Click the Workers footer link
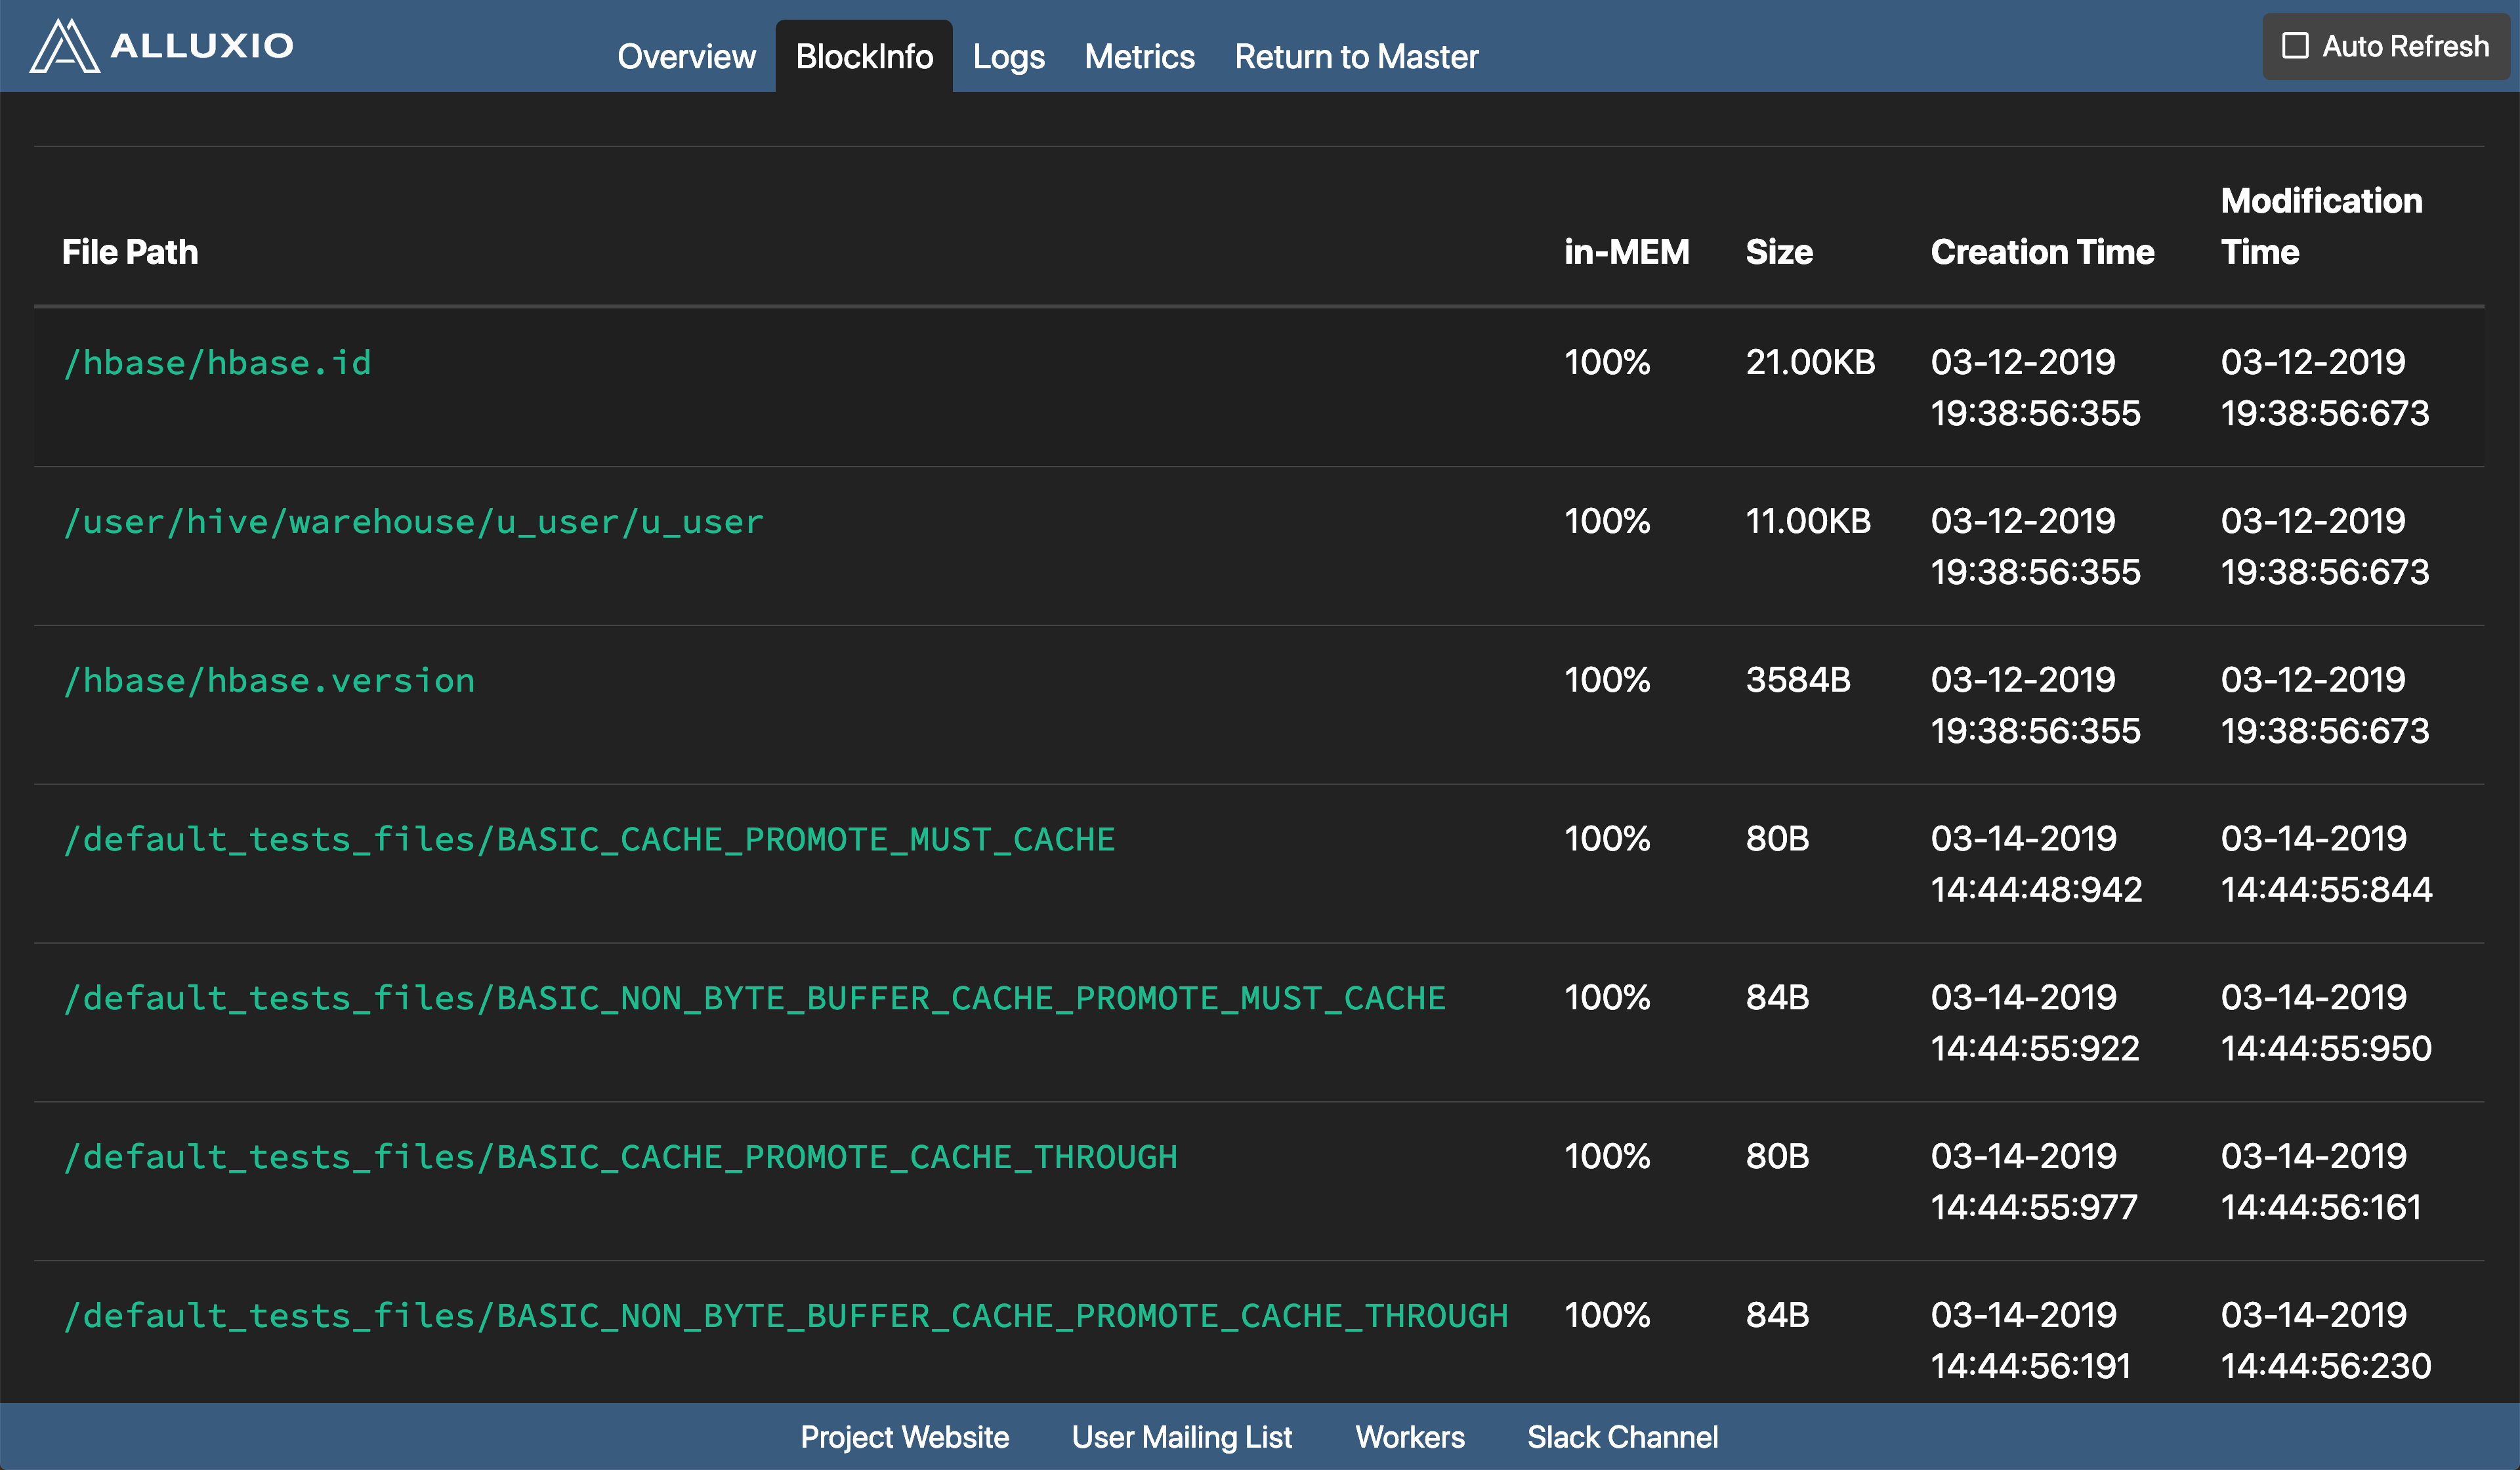The height and width of the screenshot is (1470, 2520). tap(1409, 1437)
